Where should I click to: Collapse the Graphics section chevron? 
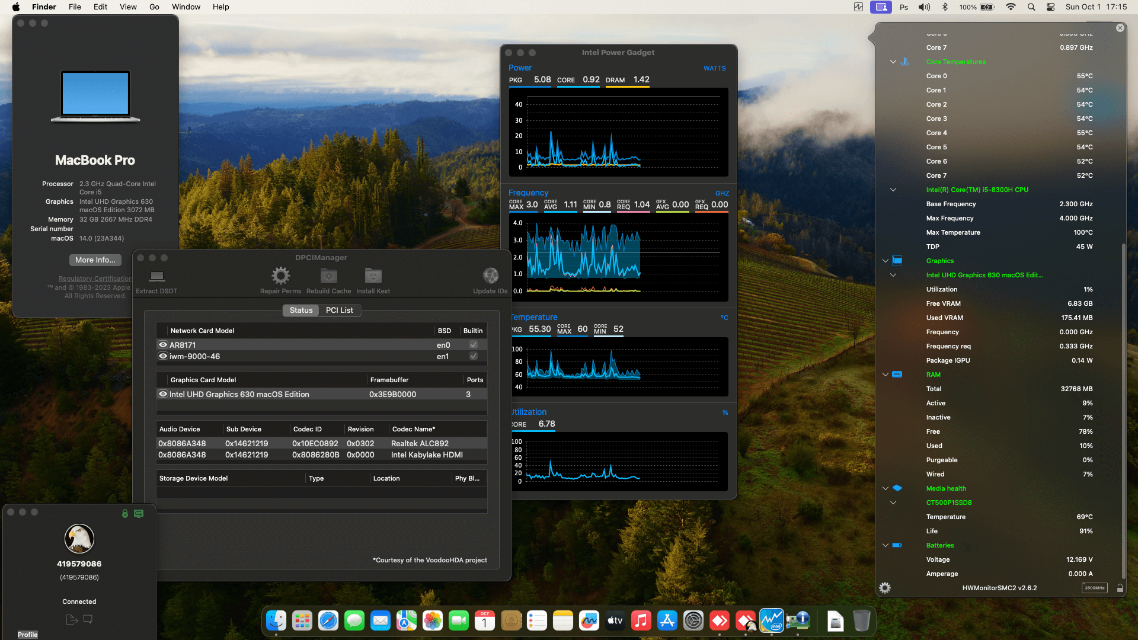pyautogui.click(x=886, y=261)
